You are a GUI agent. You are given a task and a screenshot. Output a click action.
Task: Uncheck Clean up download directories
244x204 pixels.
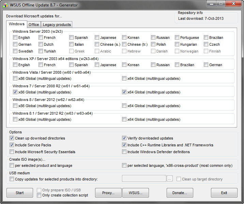pos(12,138)
